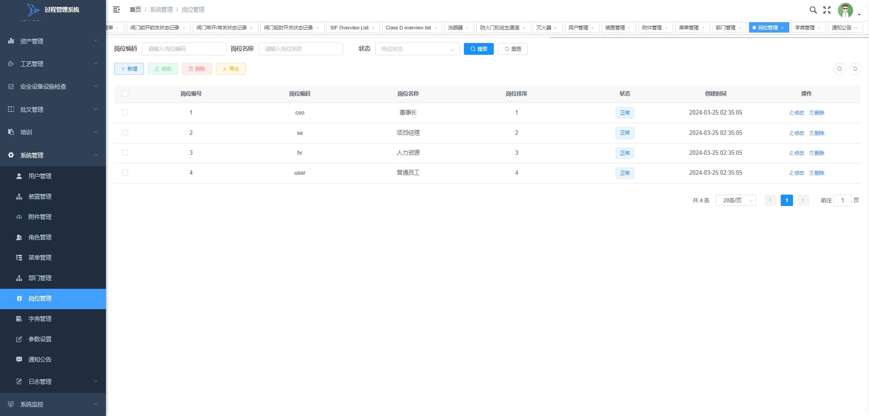Close the 洗眼器 tab with its x

coord(467,28)
